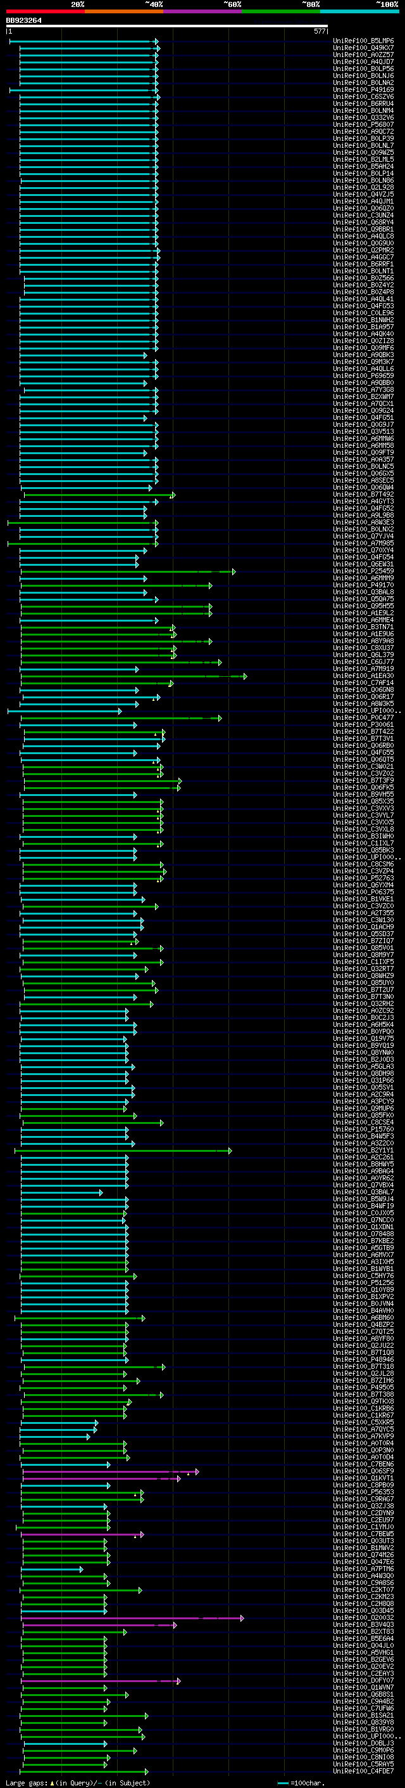This screenshot has width=405, height=1788.
Task: Open hit UniRef100_C6SZV6
Action: [363, 96]
